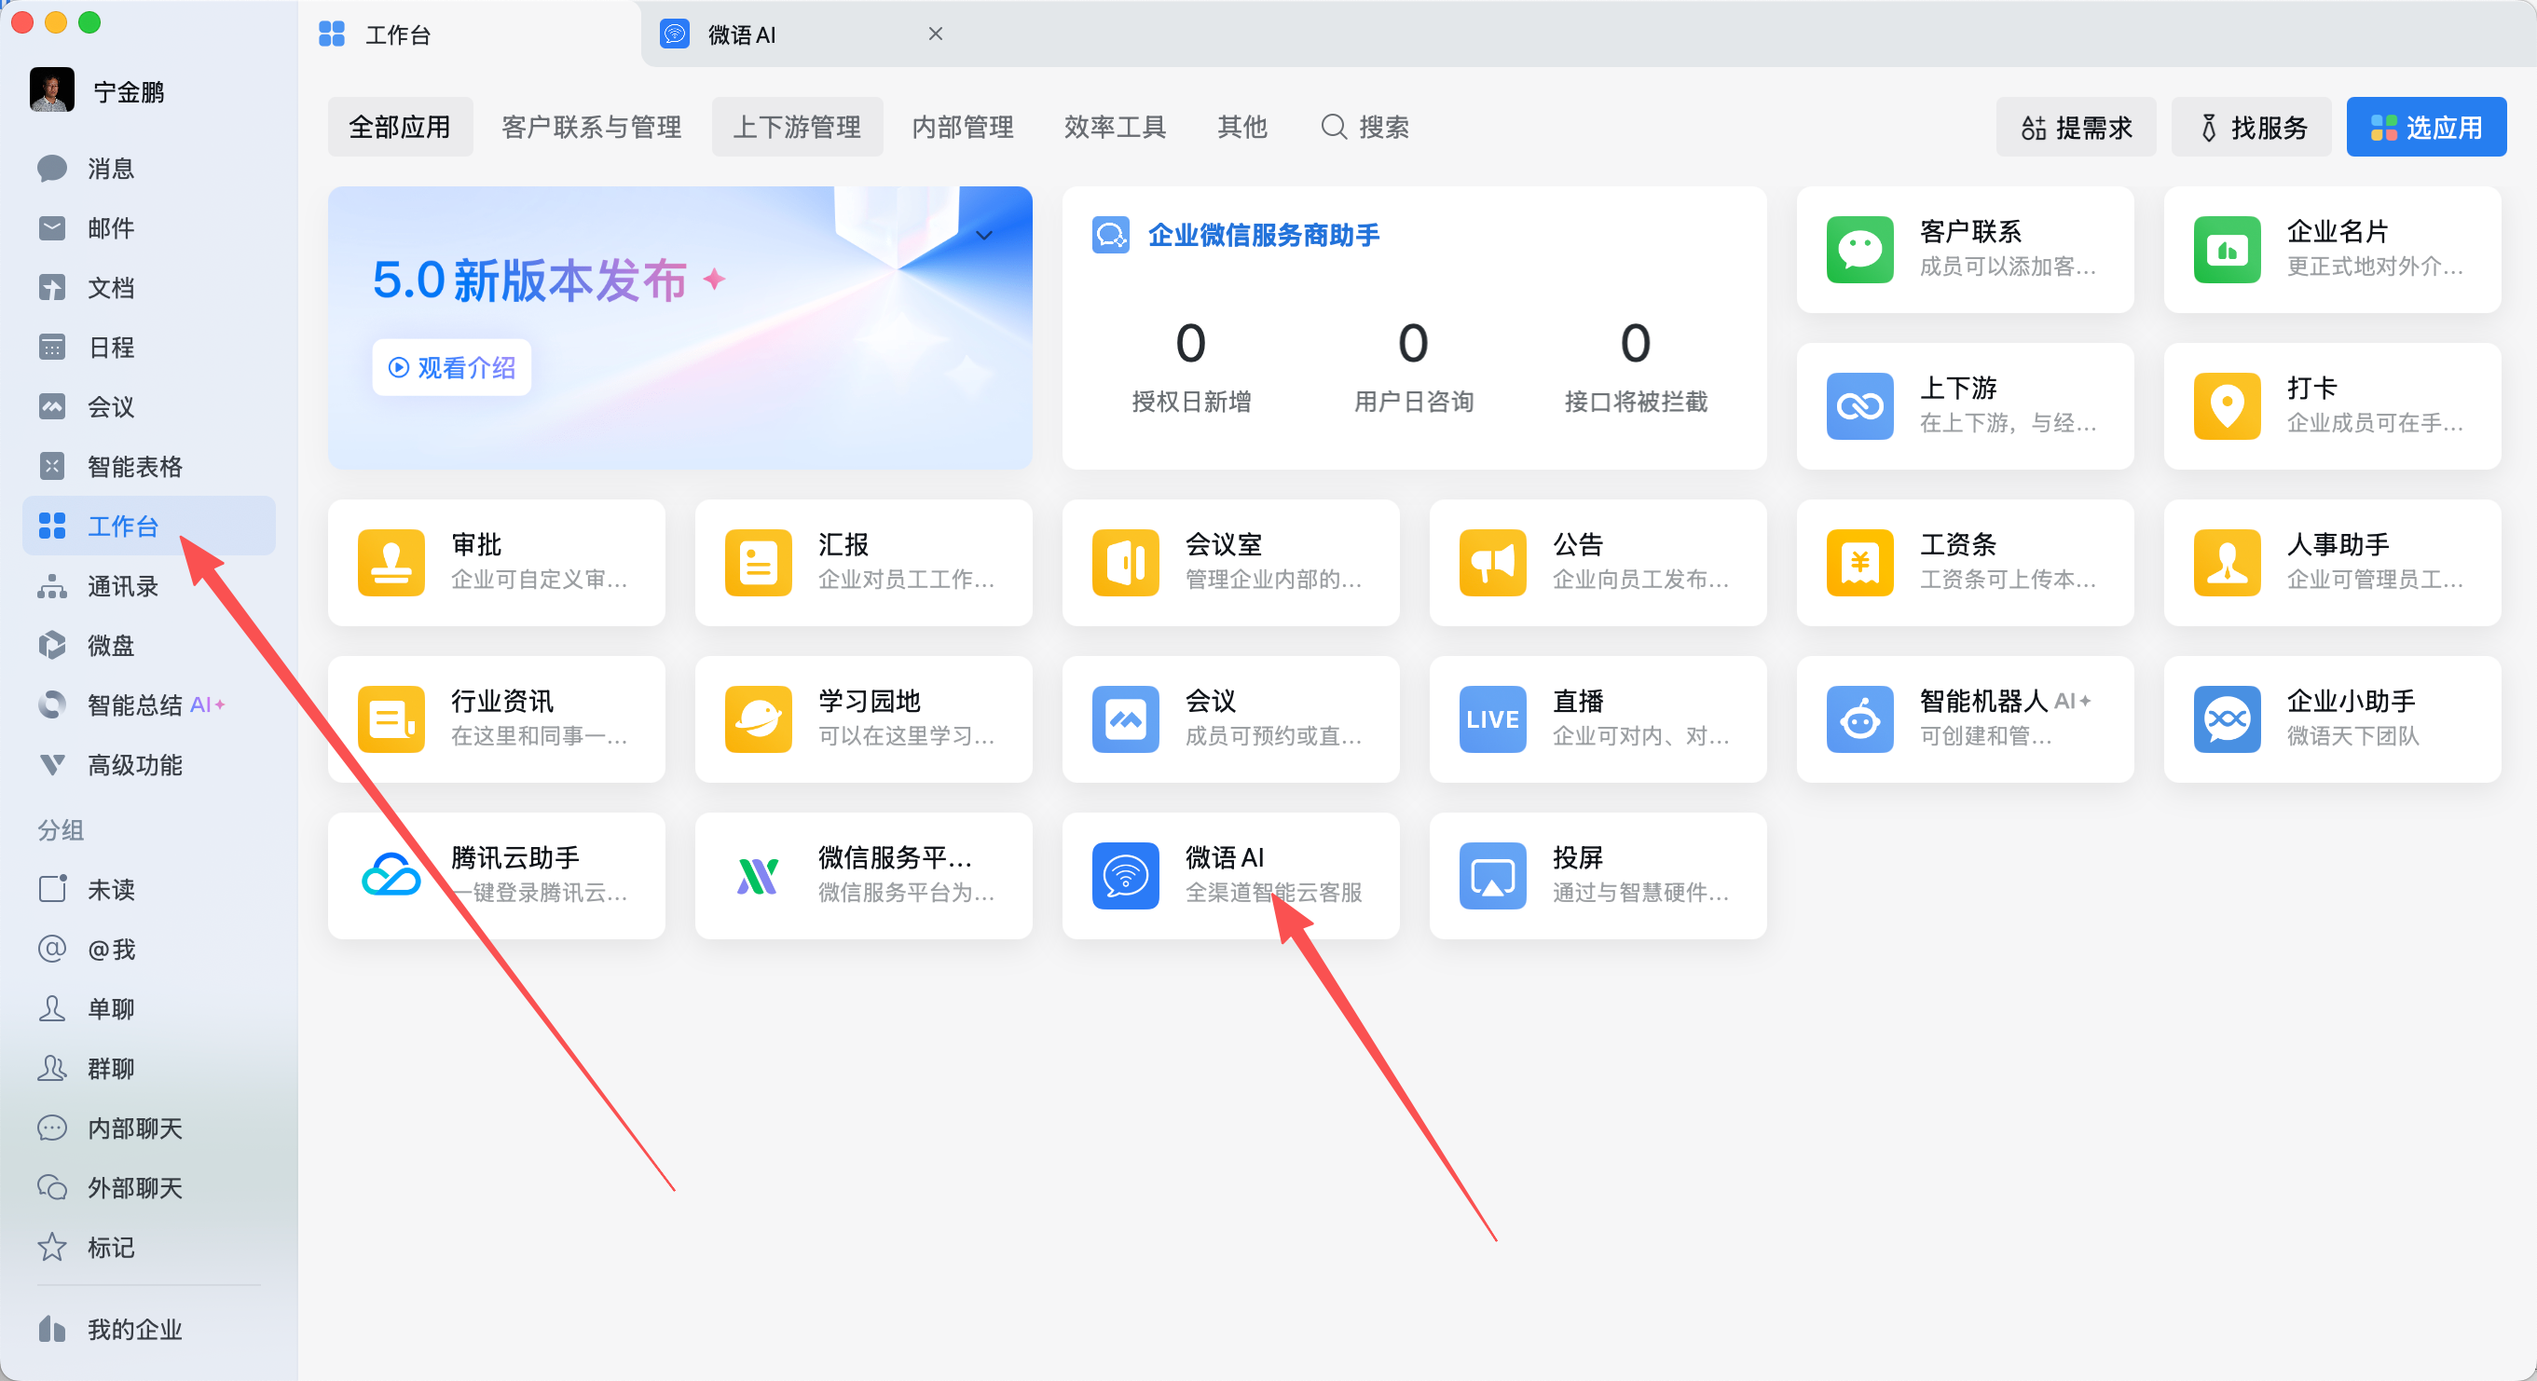The image size is (2537, 1381).
Task: Open the 腾讯云助手 cloud icon
Action: pos(391,875)
